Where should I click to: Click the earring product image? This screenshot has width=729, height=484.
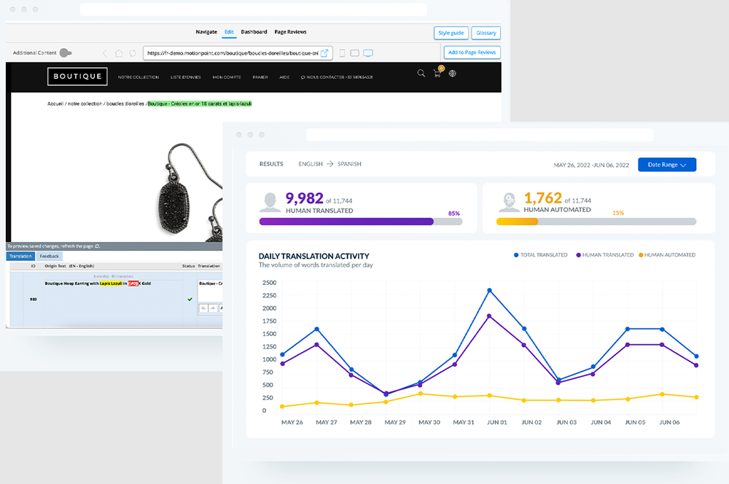(190, 192)
